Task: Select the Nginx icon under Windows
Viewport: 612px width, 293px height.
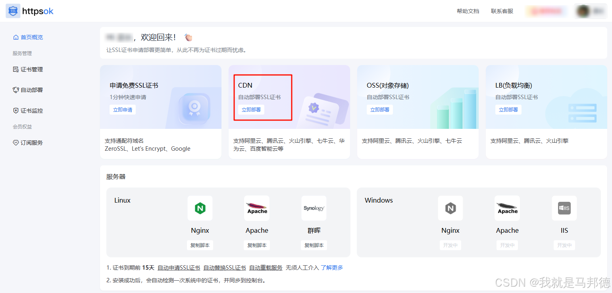Action: [x=450, y=208]
